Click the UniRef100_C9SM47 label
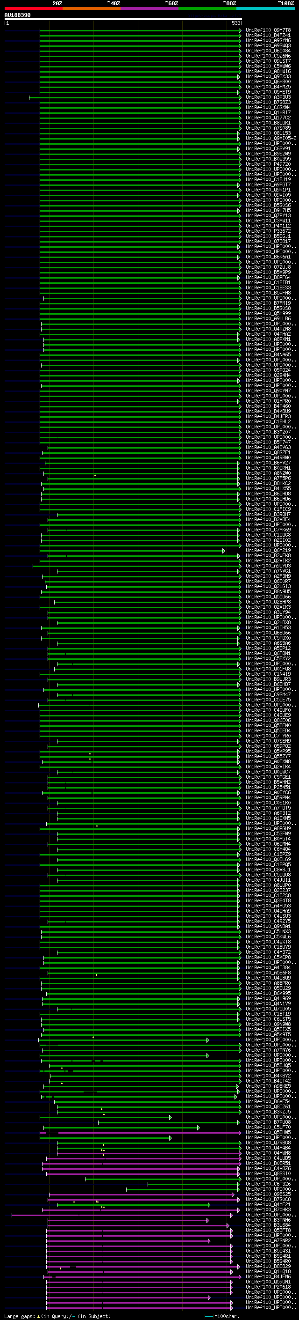Viewport: 299px width, 1320px height. pos(268,695)
